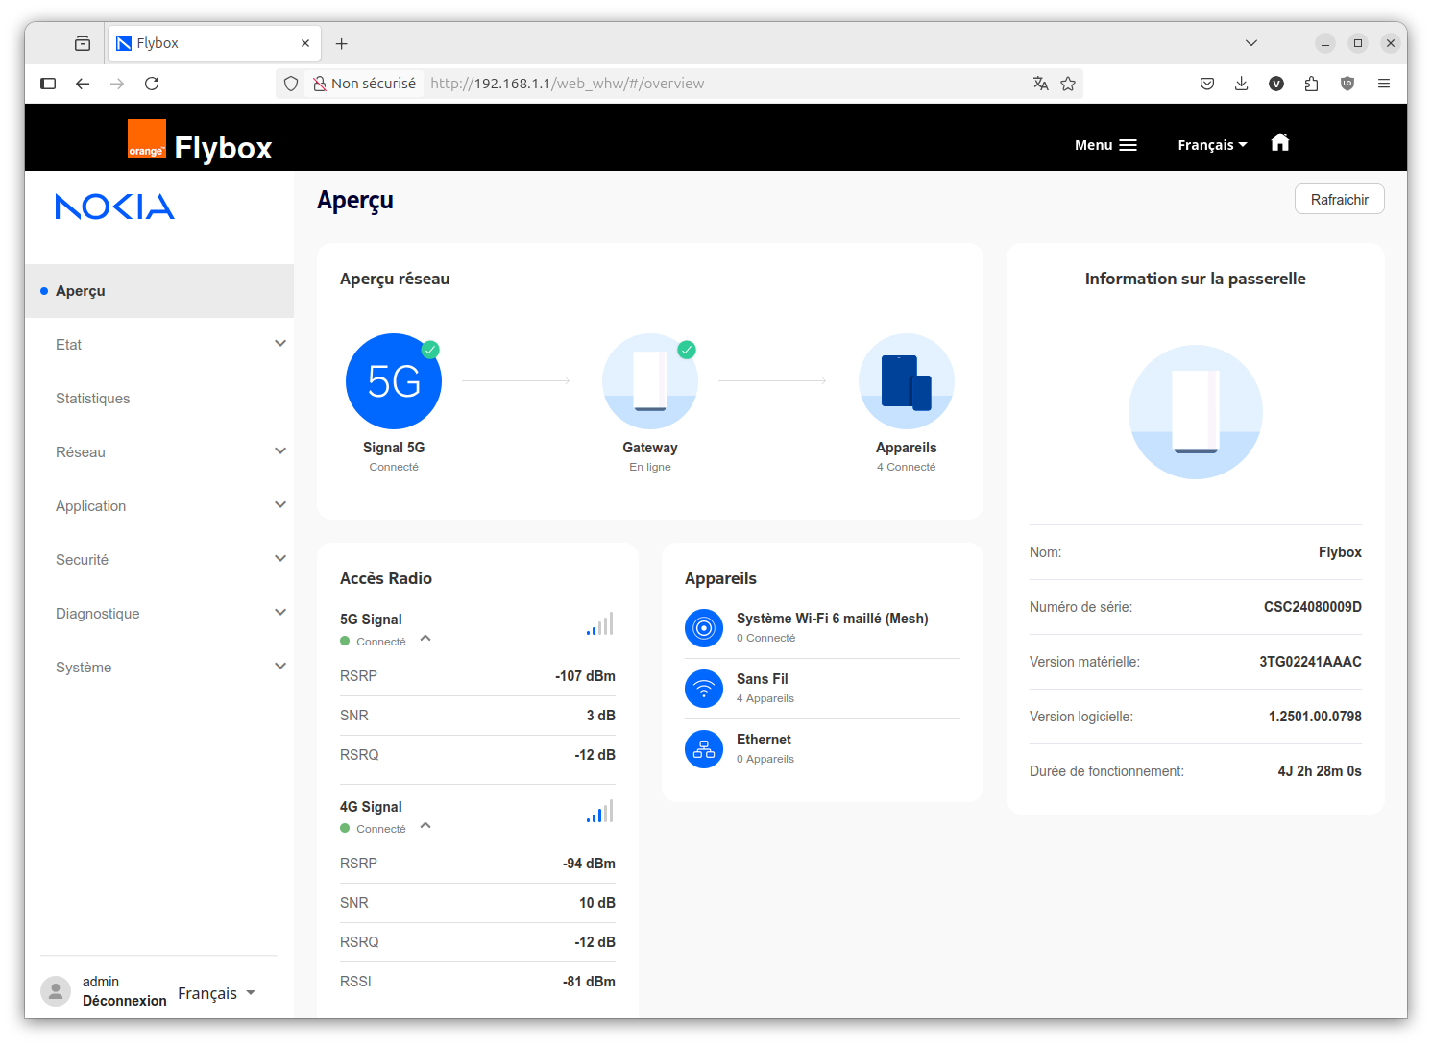
Task: Click the translate page icon in address bar
Action: point(1040,84)
